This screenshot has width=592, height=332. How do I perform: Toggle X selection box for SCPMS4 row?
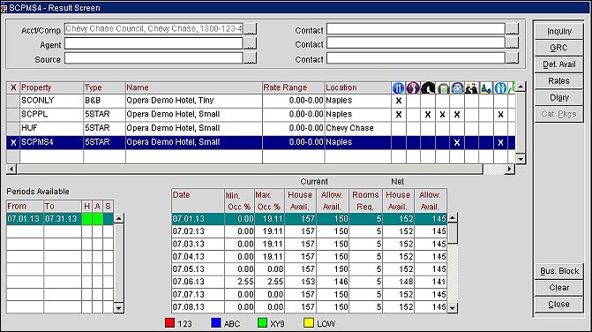[13, 142]
